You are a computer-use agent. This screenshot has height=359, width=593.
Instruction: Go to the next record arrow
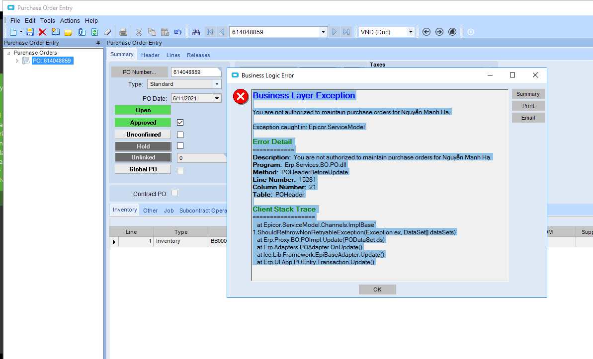(x=335, y=32)
